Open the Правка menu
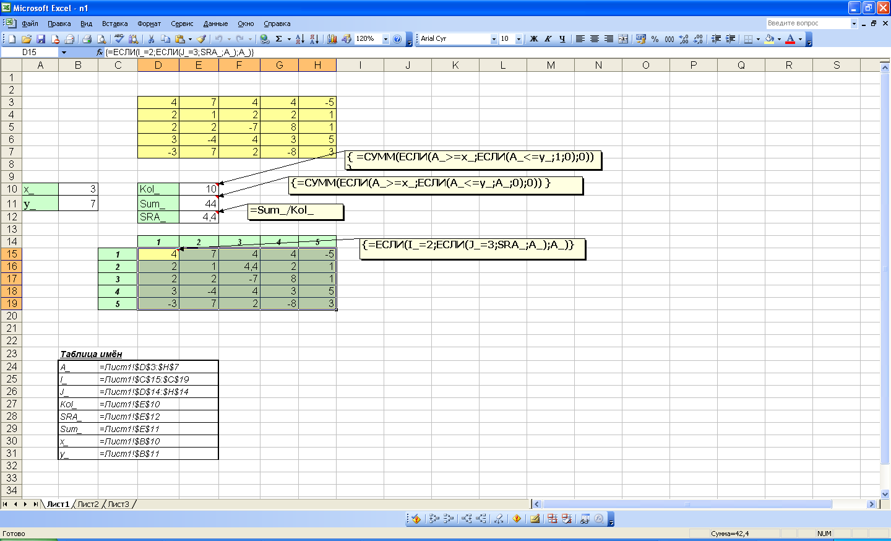The height and width of the screenshot is (541, 891). point(59,24)
